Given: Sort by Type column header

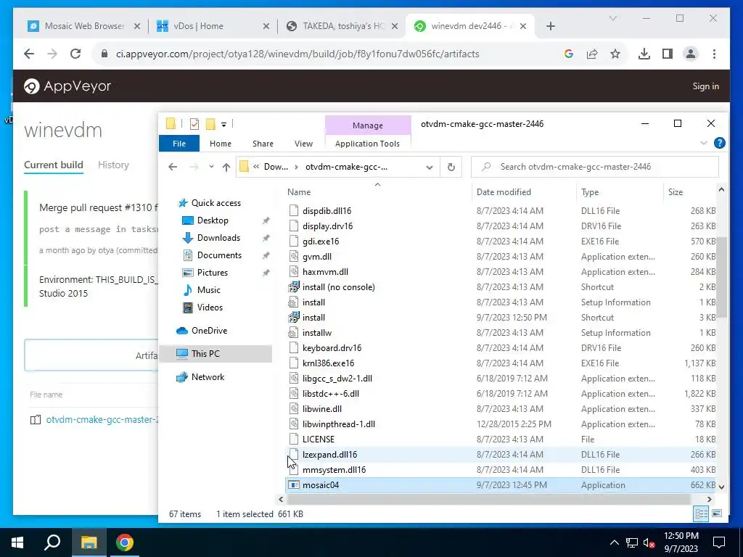Looking at the screenshot, I should (590, 192).
